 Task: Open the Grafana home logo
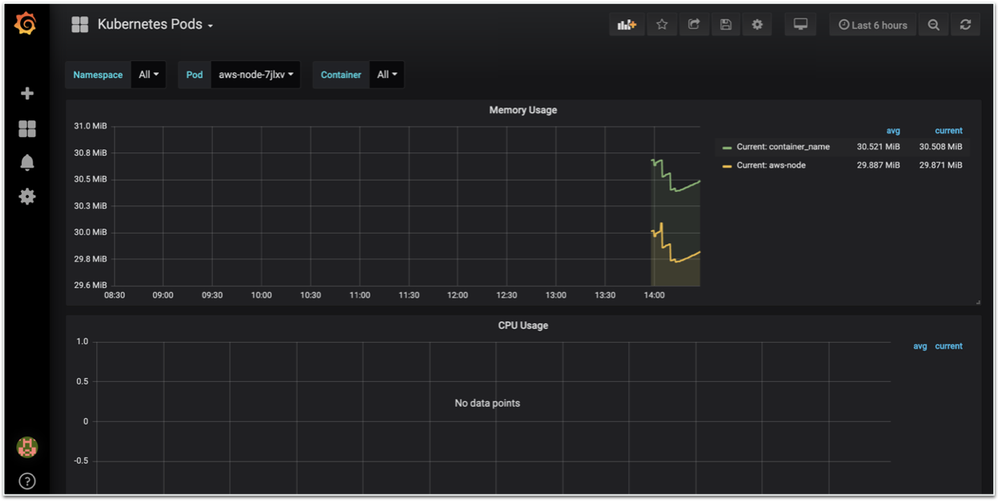coord(26,25)
